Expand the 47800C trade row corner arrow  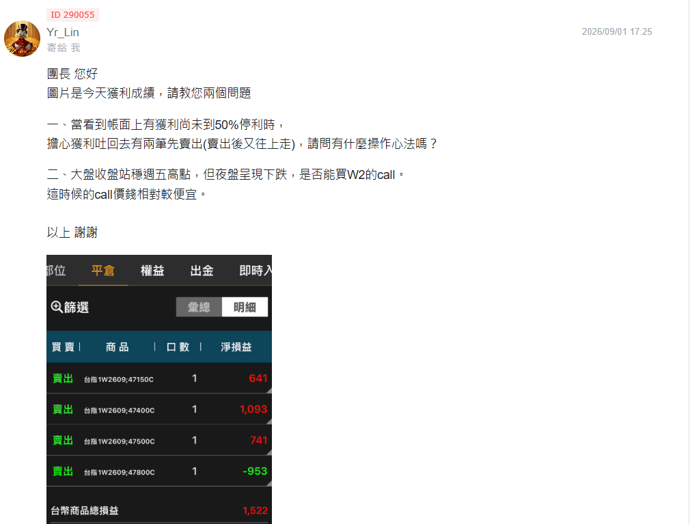[268, 483]
